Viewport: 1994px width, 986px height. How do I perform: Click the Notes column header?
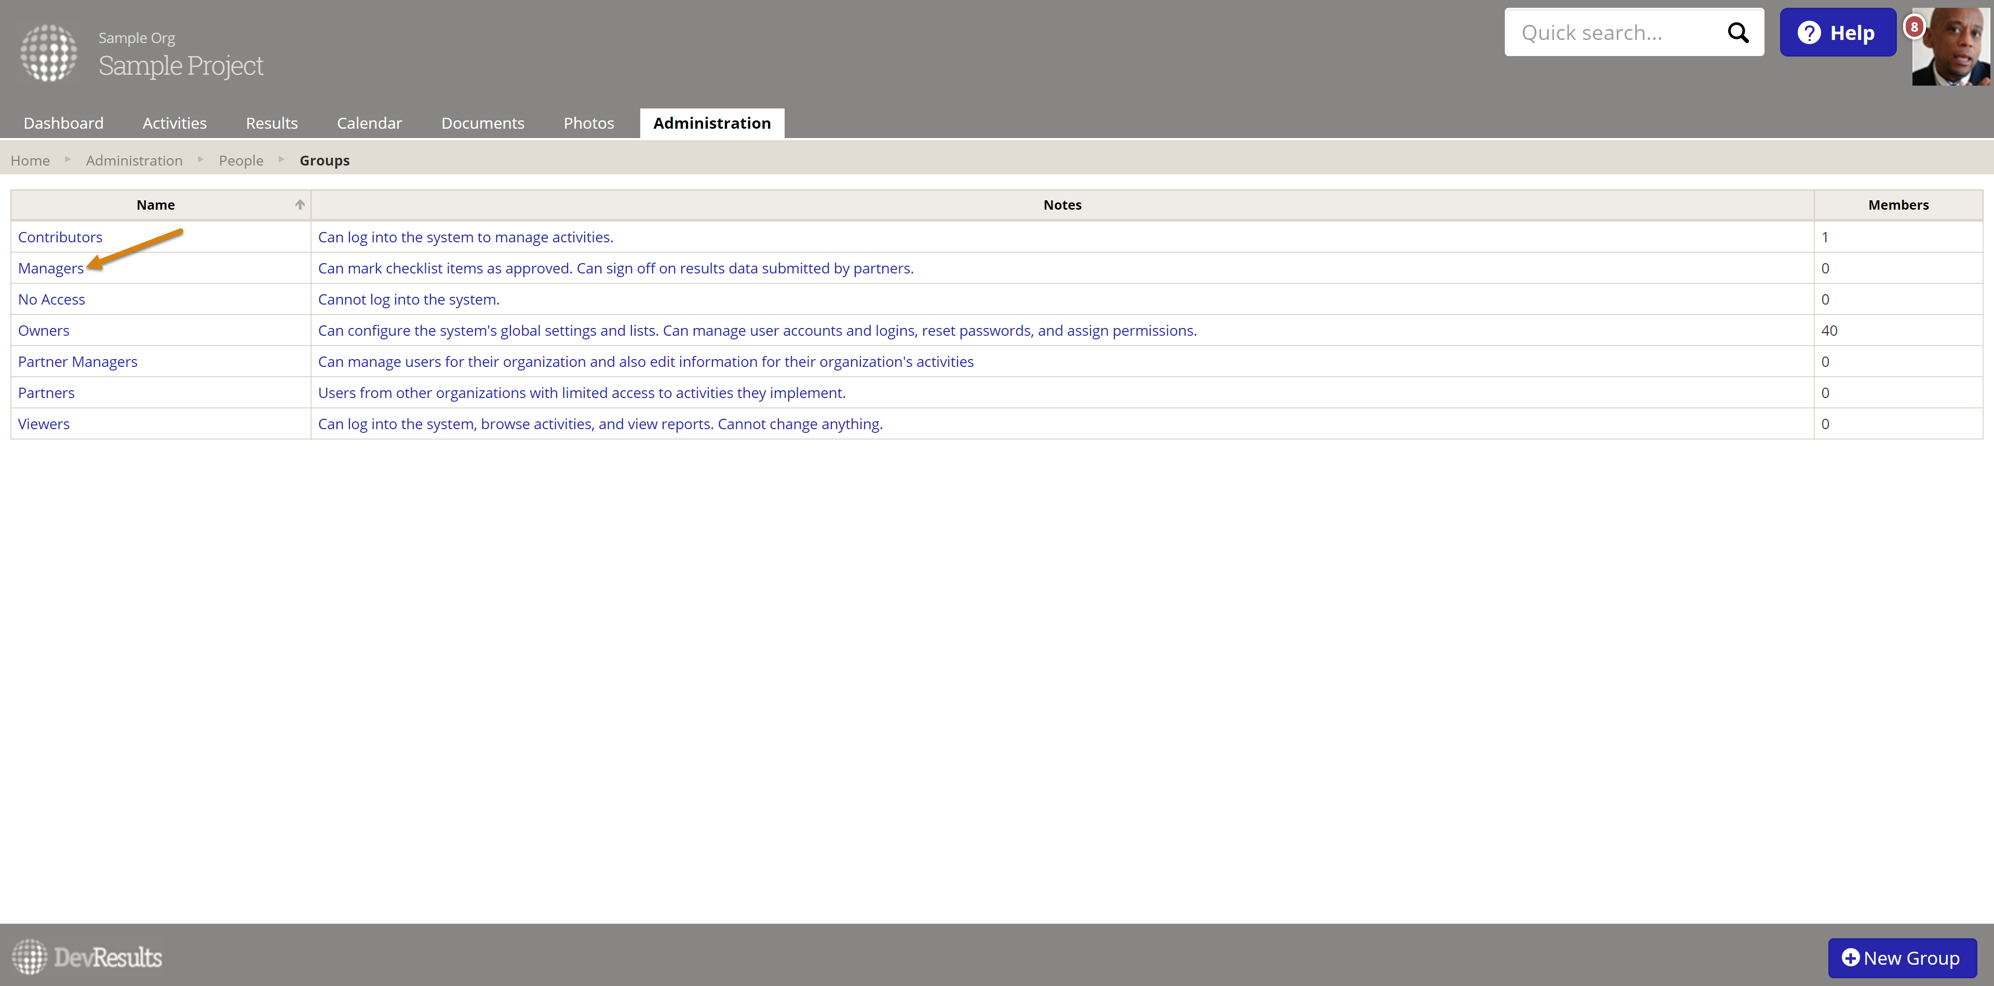pos(1061,205)
